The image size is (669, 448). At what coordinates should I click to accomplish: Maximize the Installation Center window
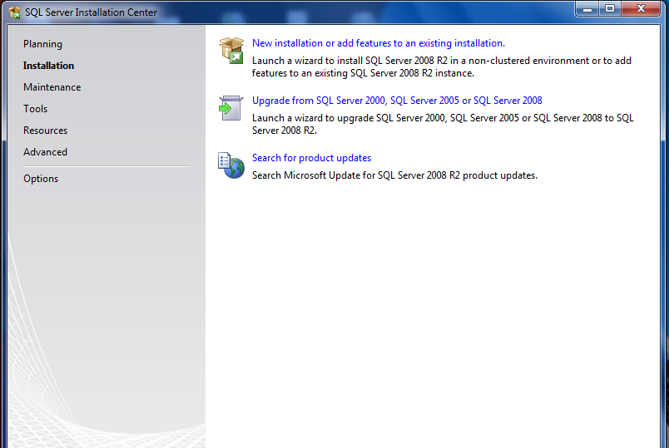(610, 9)
